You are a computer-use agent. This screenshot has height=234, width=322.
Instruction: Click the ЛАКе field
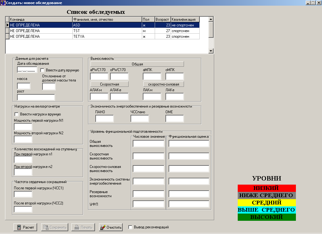175,97
